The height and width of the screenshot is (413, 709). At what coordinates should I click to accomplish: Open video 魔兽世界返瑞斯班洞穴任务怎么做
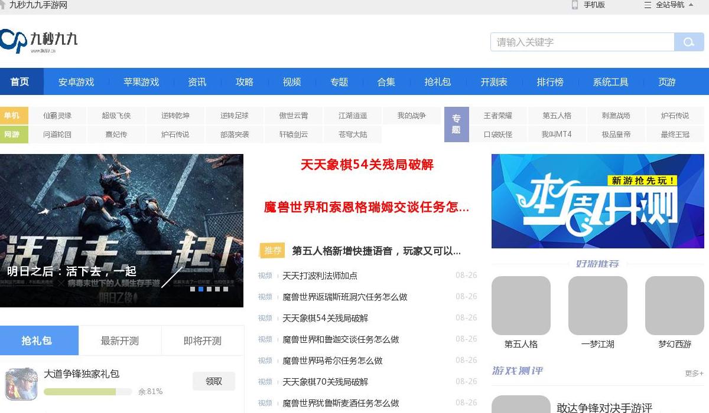(x=345, y=297)
